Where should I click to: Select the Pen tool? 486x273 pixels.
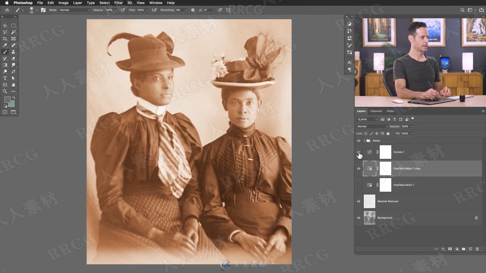tap(13, 72)
